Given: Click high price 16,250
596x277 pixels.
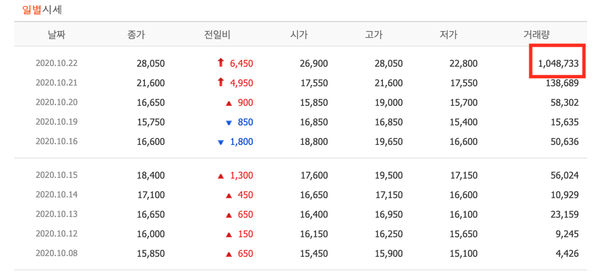Looking at the screenshot, I should (x=388, y=234).
